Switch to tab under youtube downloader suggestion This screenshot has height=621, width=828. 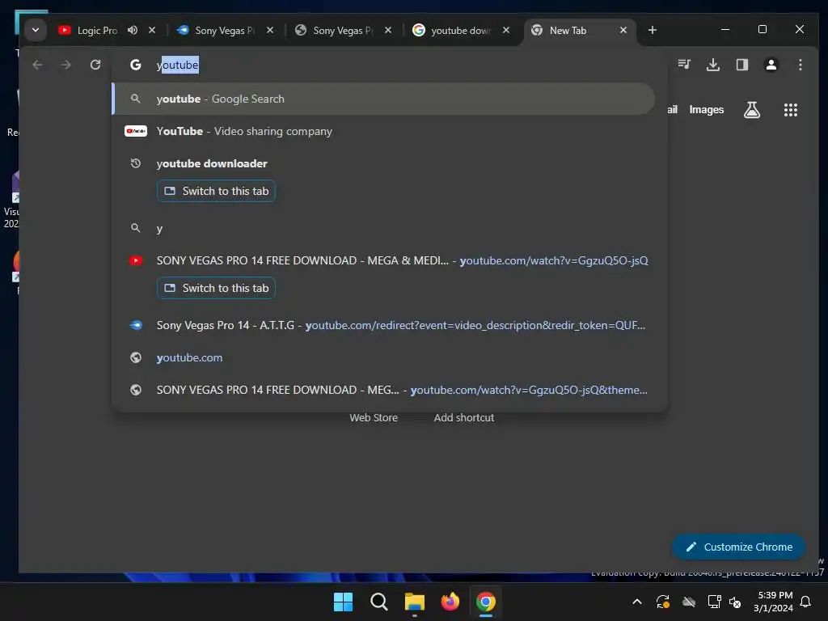[x=216, y=191]
